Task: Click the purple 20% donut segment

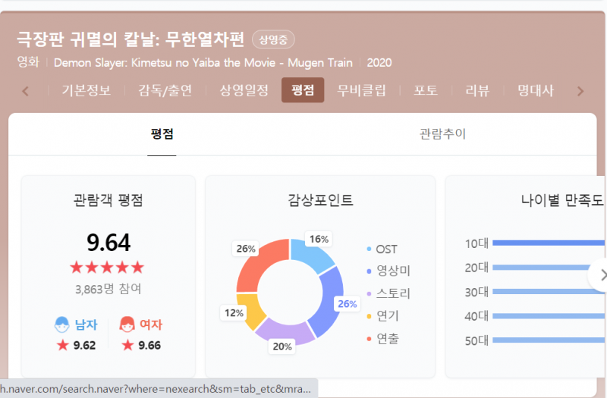Action: [x=285, y=331]
